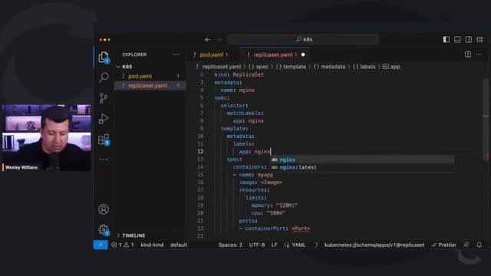The height and width of the screenshot is (276, 491).
Task: Open the Customize Layout icon
Action: coord(479,39)
